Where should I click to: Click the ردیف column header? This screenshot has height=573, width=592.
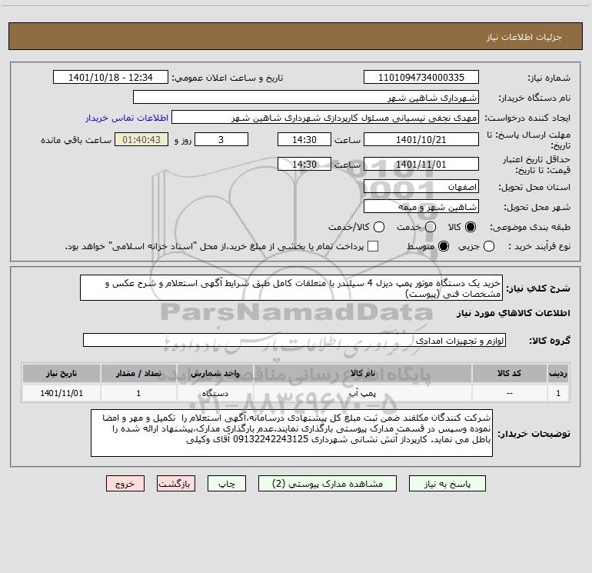[x=558, y=373]
